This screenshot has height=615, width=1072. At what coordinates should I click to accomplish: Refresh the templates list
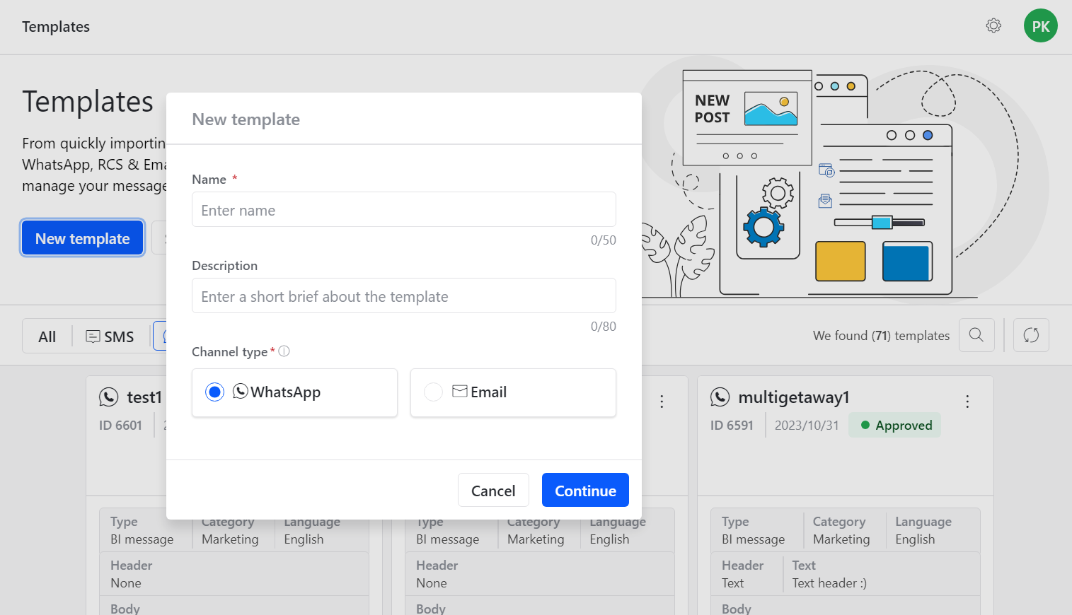[x=1031, y=335]
